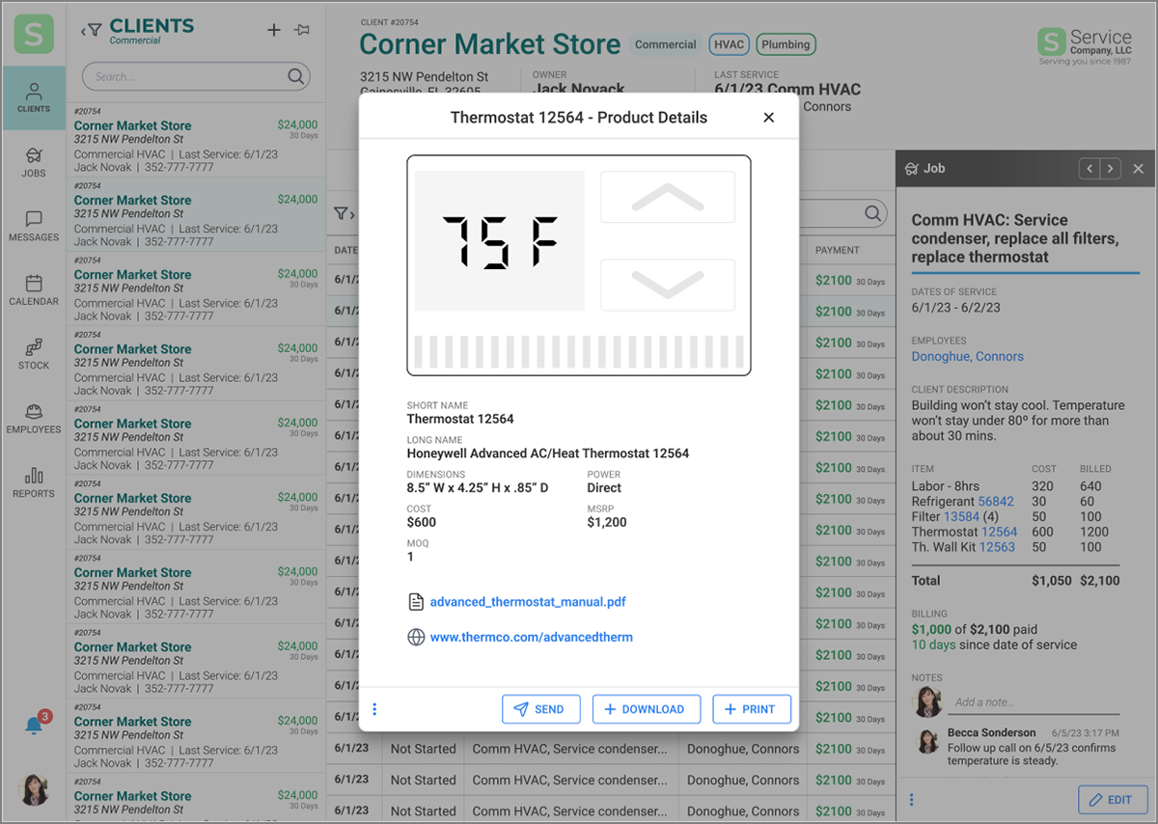Screen dimensions: 1158x824
Task: Open the Messages section in sidebar
Action: point(34,226)
